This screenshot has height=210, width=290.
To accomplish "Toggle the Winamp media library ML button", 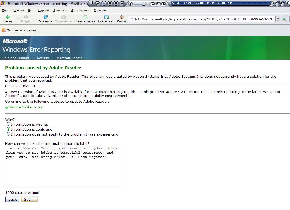I will (x=164, y=4).
